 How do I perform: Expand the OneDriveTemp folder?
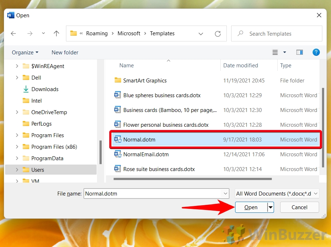(17, 112)
